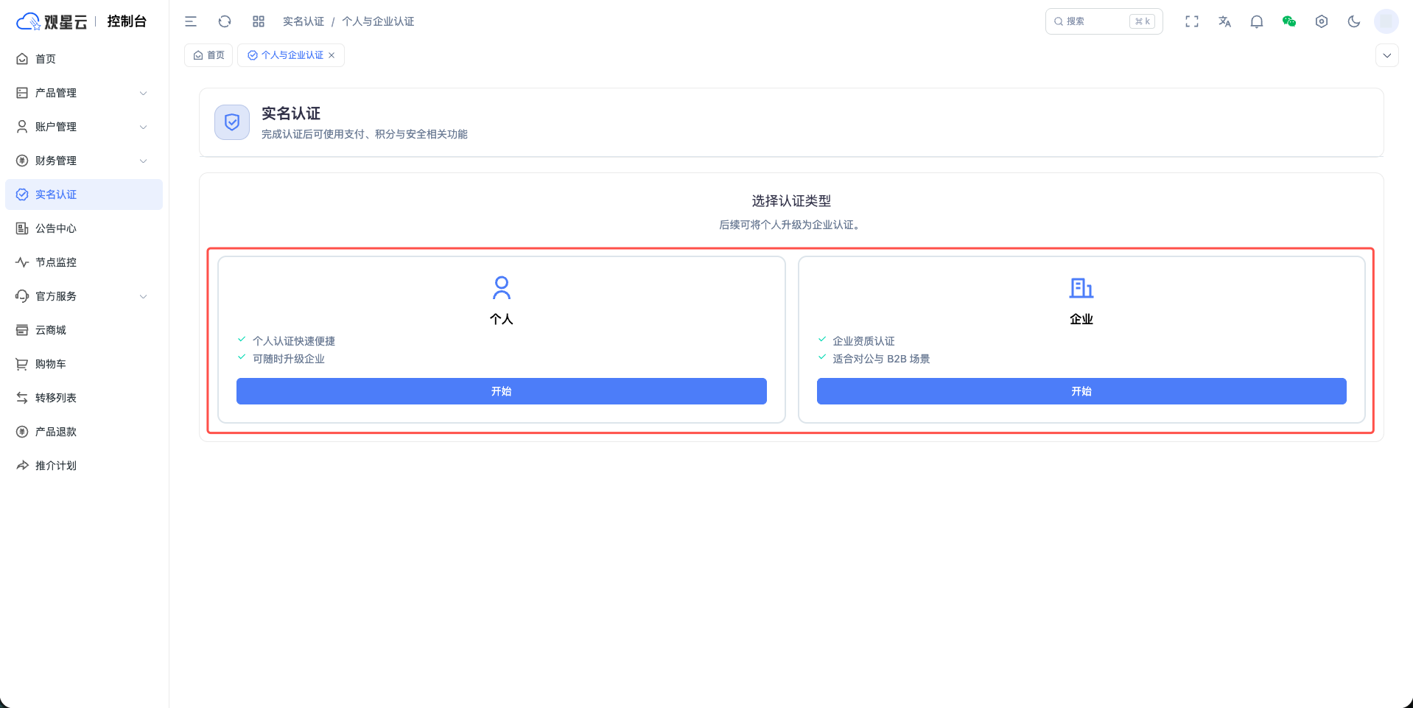Switch to the 首页 tab
The width and height of the screenshot is (1413, 708).
tap(208, 55)
